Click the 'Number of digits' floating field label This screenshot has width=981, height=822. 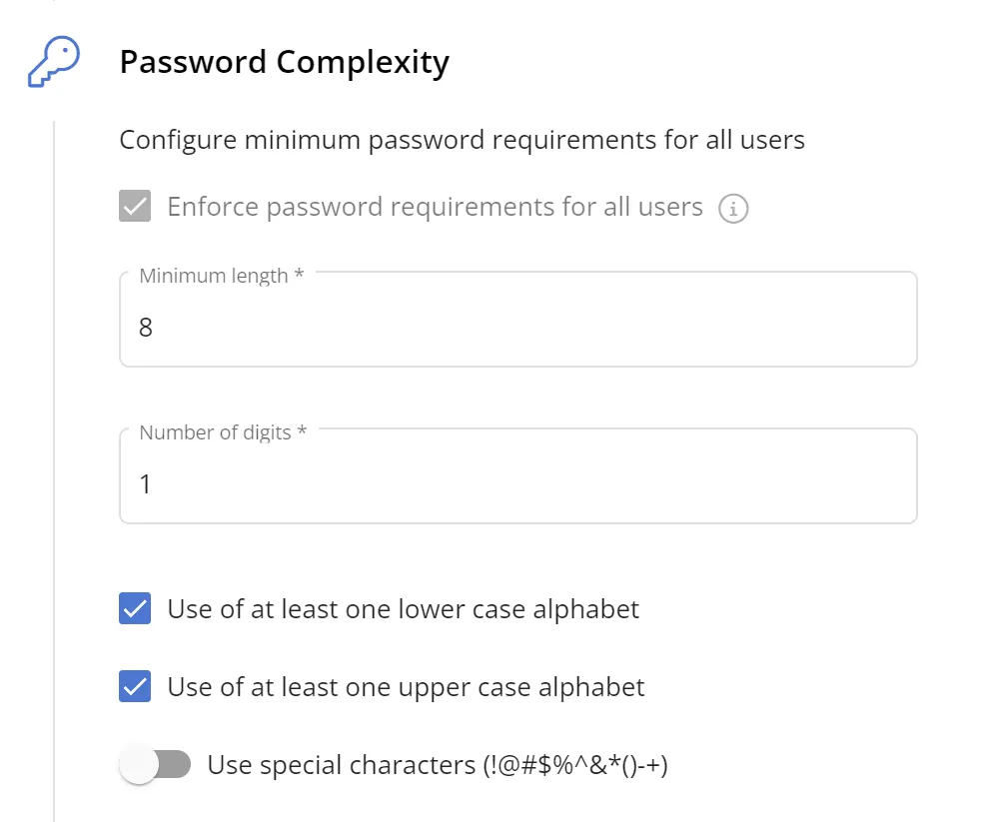[x=222, y=432]
